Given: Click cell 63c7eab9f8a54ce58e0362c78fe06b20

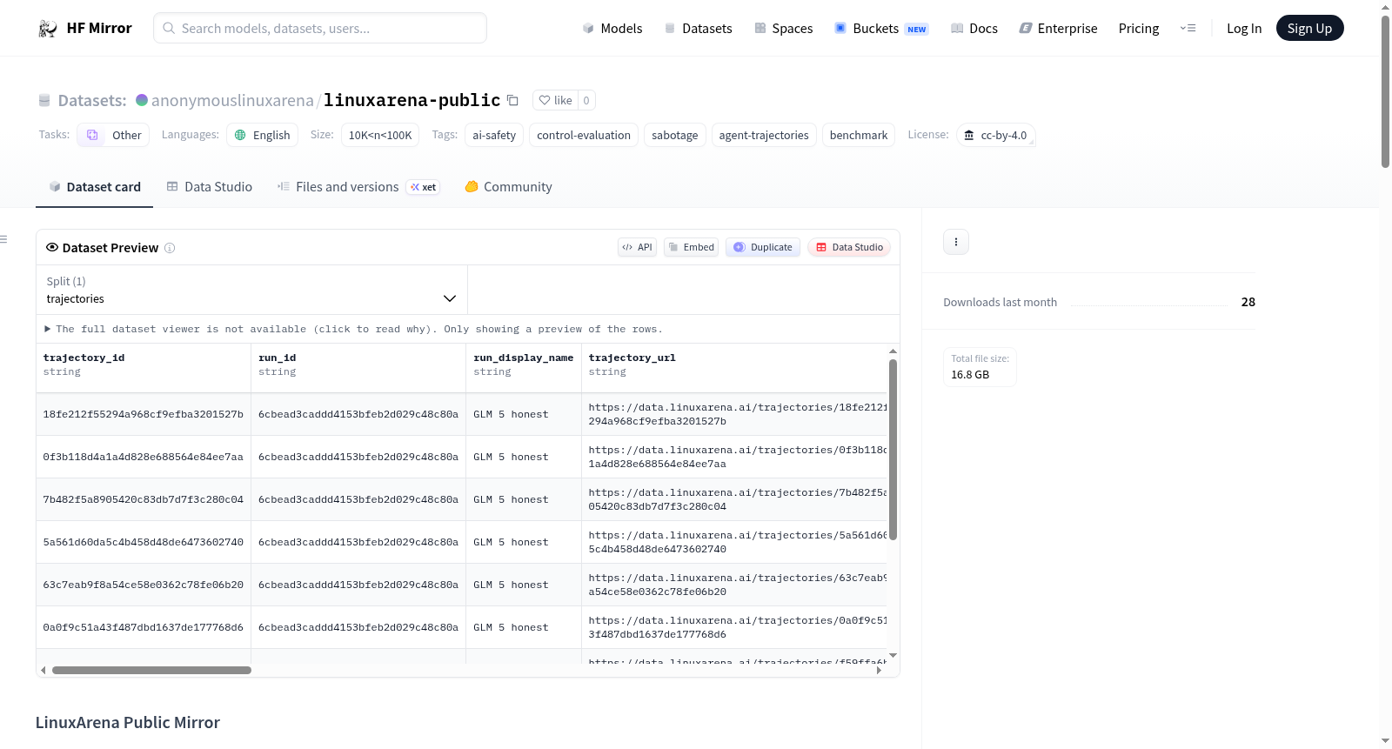Looking at the screenshot, I should [144, 585].
